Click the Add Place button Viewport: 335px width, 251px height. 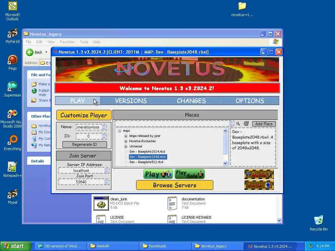point(264,124)
